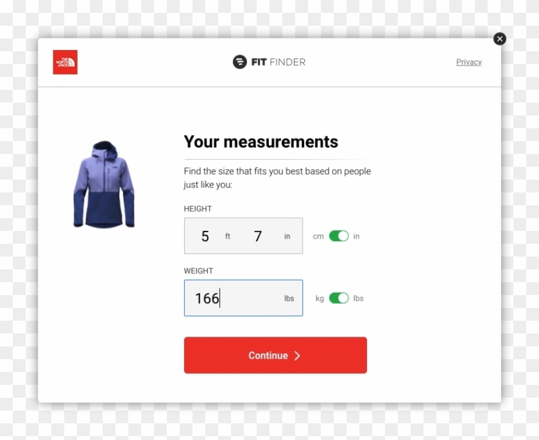Toggle the weight unit kg/lbs switch
The width and height of the screenshot is (539, 440).
pyautogui.click(x=339, y=298)
